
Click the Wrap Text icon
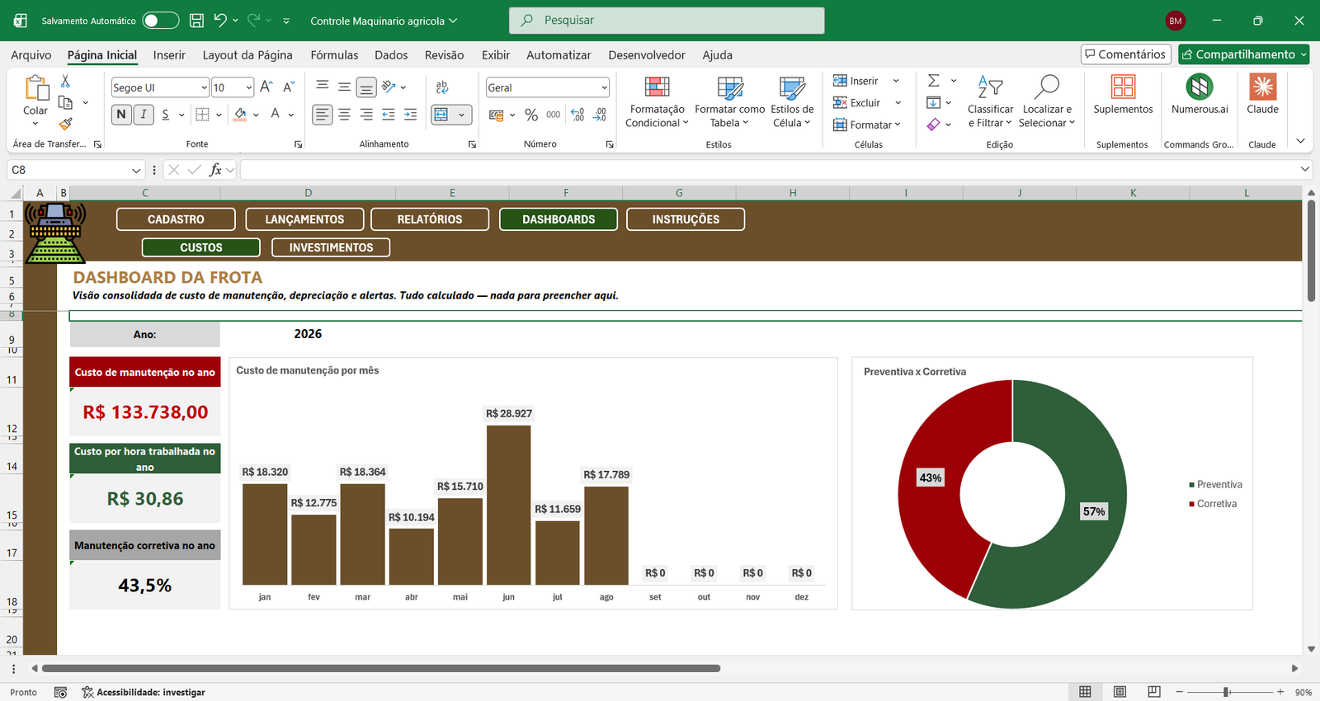click(x=442, y=87)
